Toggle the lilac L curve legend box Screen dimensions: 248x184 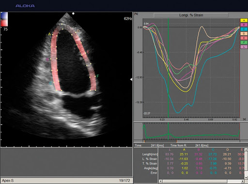click(244, 47)
